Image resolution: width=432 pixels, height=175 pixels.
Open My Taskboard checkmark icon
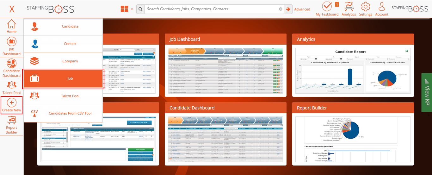[x=327, y=6]
